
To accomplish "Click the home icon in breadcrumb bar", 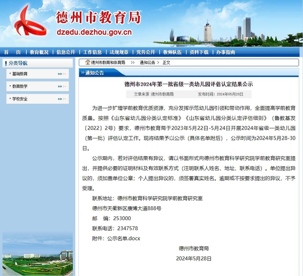I will [88, 62].
